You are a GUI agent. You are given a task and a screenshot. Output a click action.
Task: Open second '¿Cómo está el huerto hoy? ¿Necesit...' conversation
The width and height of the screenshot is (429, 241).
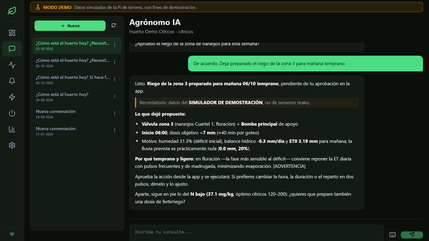tap(77, 63)
